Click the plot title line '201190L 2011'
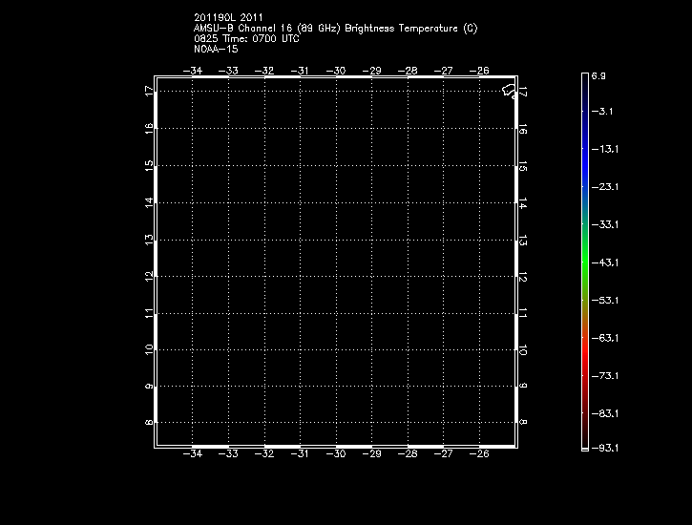Viewport: 692px width, 525px height. [226, 17]
